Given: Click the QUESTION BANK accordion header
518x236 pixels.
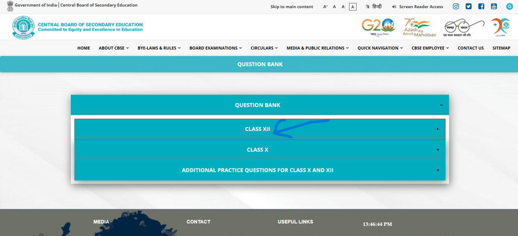Looking at the screenshot, I should coord(260,105).
